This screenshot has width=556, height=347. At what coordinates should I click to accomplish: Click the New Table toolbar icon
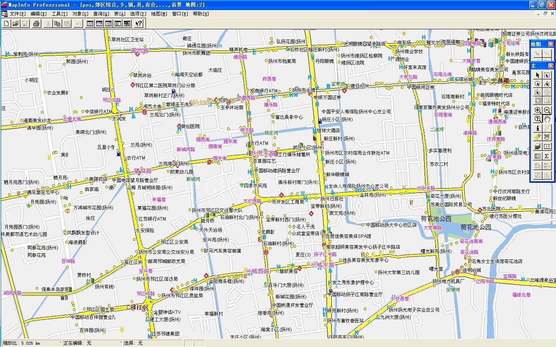click(6, 24)
